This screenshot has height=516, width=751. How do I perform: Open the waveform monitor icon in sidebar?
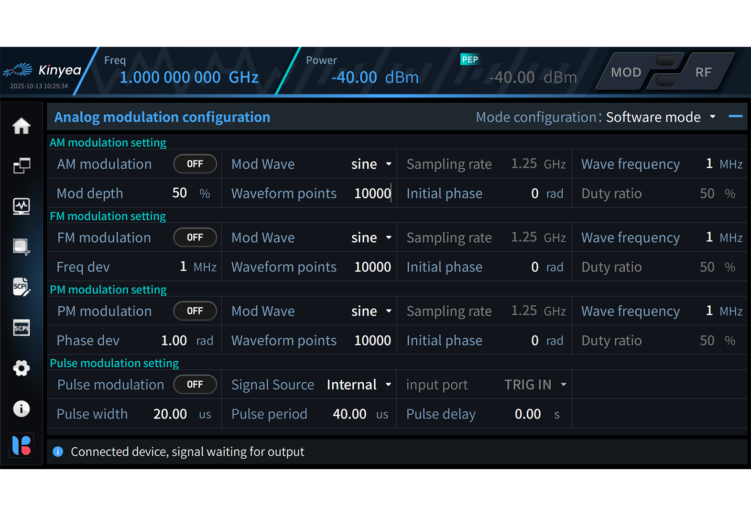(x=22, y=206)
